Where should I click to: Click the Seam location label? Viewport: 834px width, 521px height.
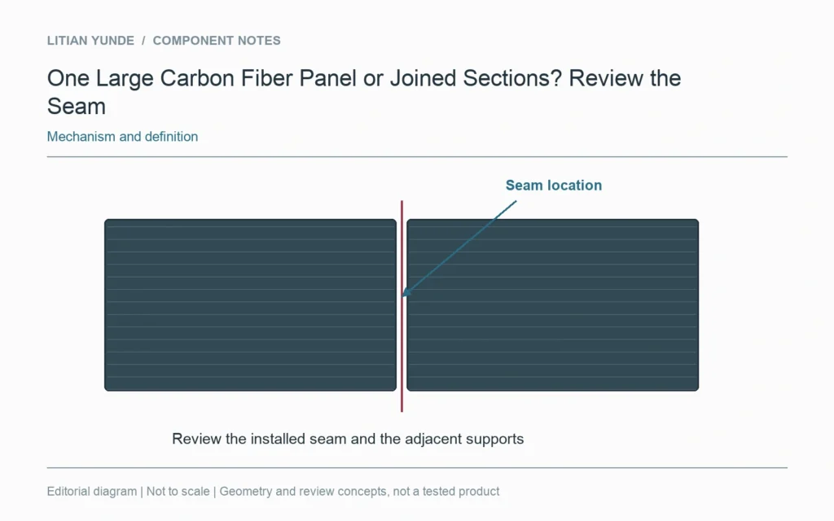click(x=554, y=185)
